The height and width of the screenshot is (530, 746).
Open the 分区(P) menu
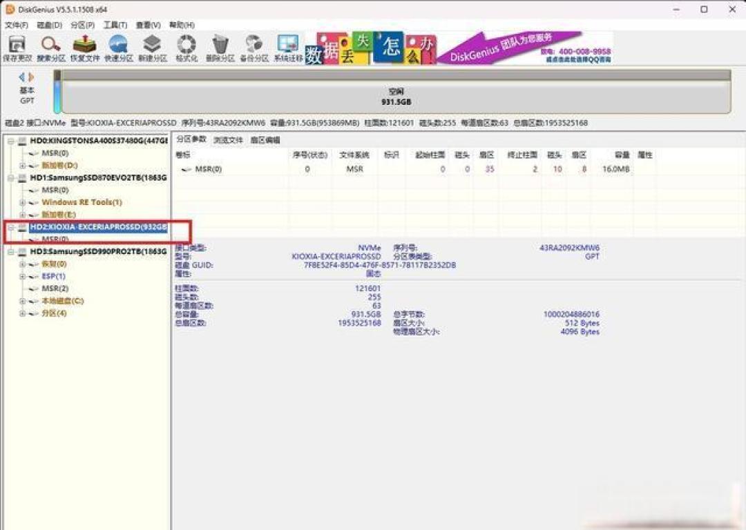[82, 25]
